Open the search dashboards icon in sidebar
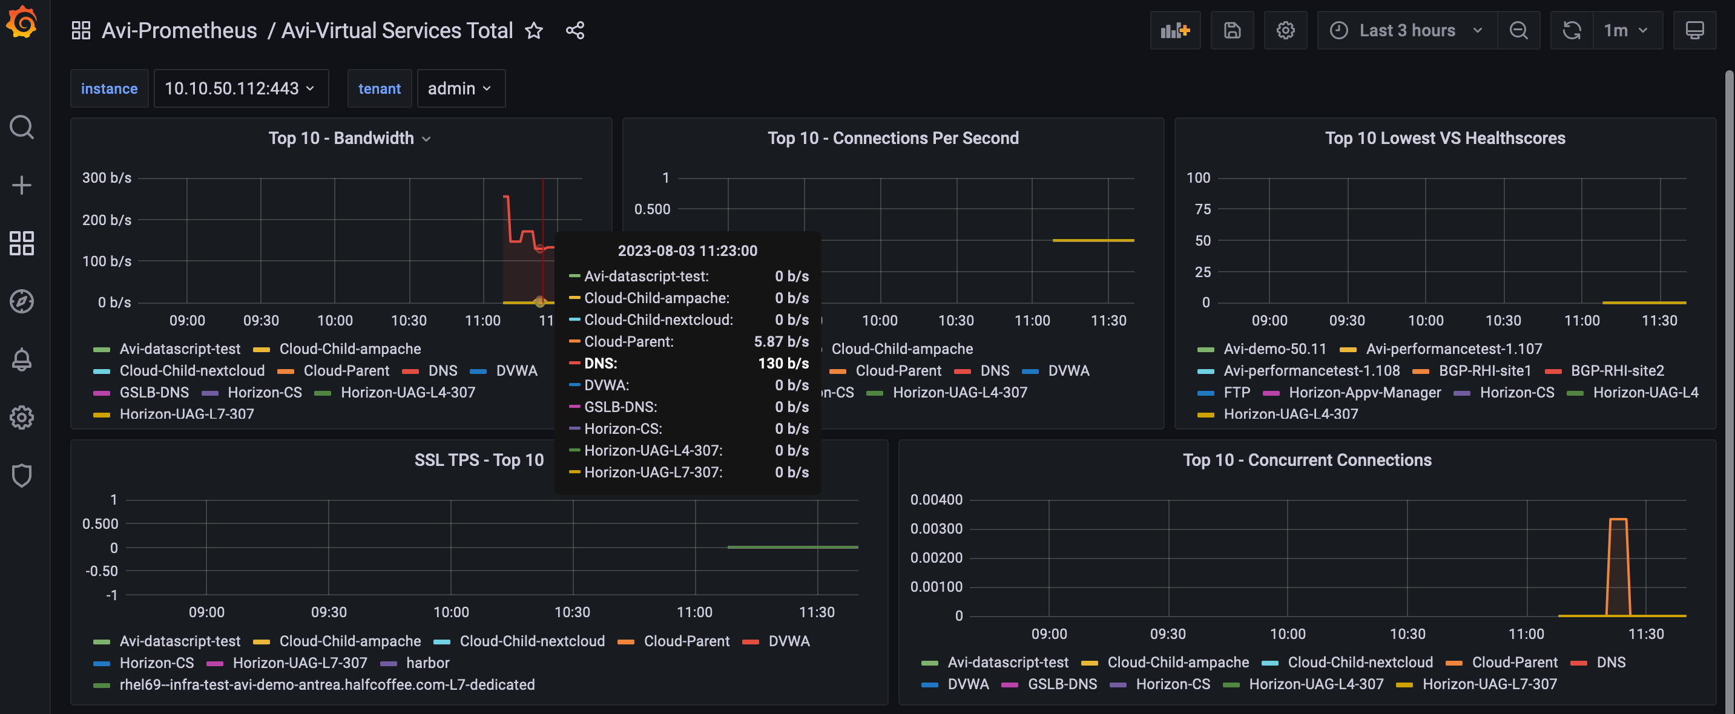This screenshot has width=1735, height=714. point(22,126)
